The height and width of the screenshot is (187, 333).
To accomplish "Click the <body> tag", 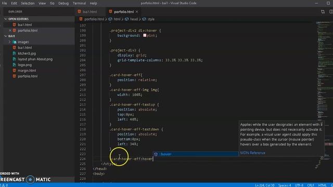I will coord(99,173).
